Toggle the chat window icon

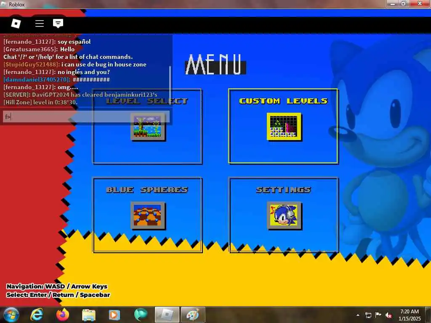coord(58,24)
